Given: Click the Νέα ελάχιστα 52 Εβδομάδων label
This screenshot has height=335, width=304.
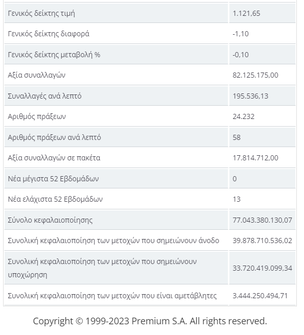Looking at the screenshot, I should click(x=55, y=199).
